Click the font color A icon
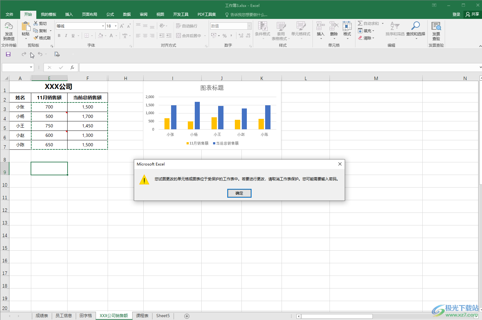This screenshot has height=320, width=482. (111, 36)
